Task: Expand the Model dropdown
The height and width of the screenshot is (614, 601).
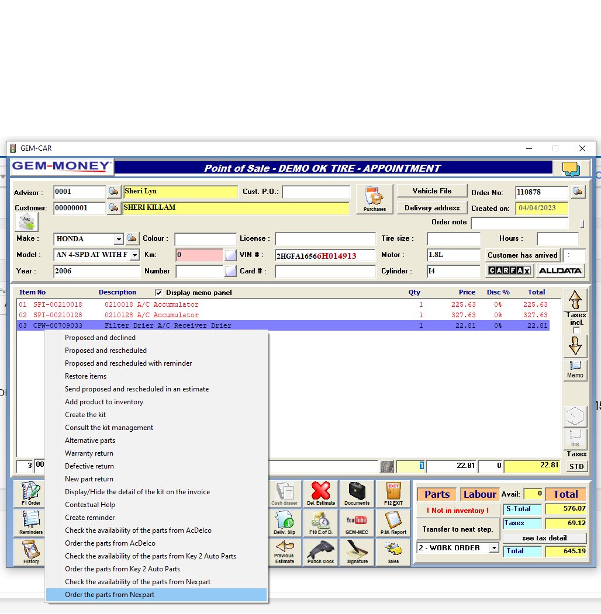Action: point(135,255)
